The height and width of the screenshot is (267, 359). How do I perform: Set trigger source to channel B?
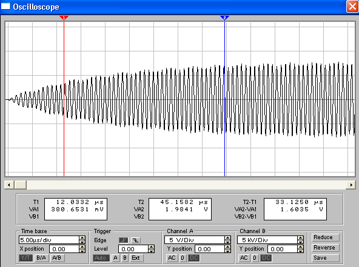pyautogui.click(x=125, y=258)
